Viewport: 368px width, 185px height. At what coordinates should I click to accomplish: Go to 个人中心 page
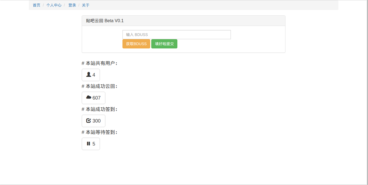54,5
